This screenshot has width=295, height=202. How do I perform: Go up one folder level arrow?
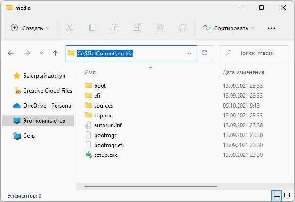click(55, 53)
